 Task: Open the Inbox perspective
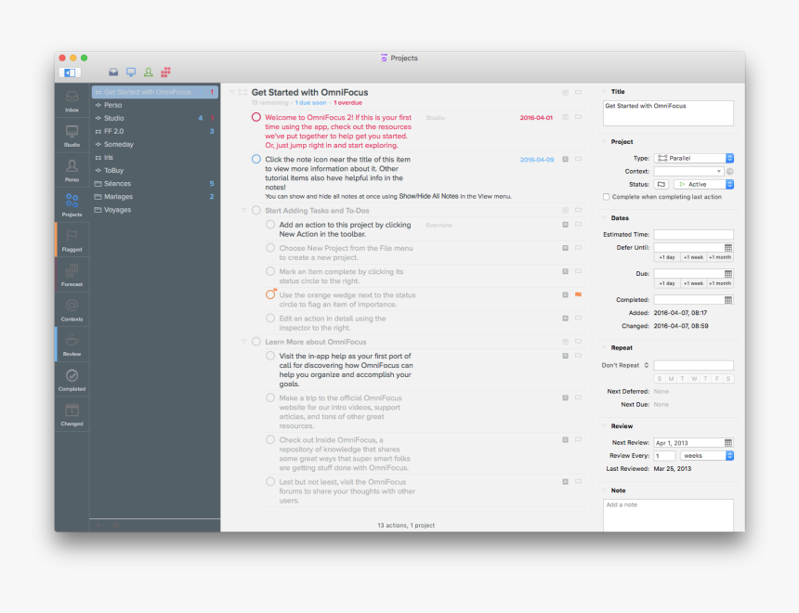coord(72,102)
